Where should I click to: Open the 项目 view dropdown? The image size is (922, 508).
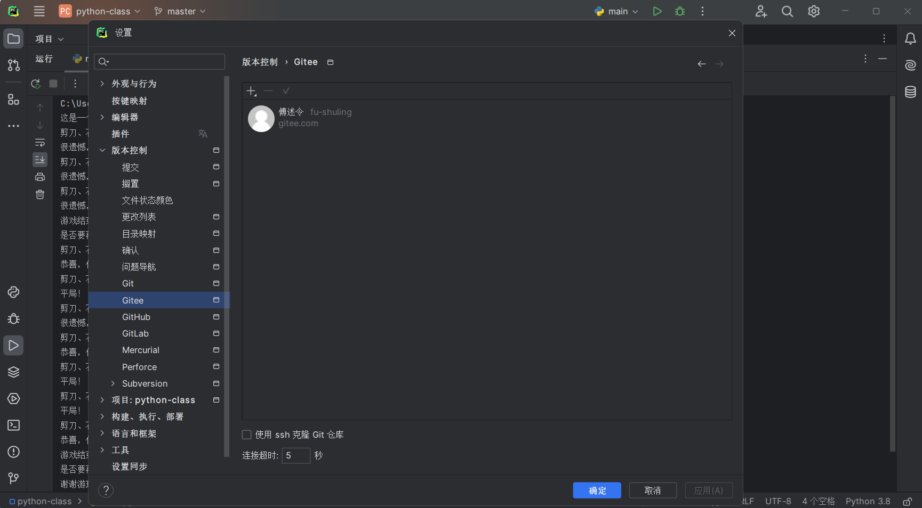[50, 39]
